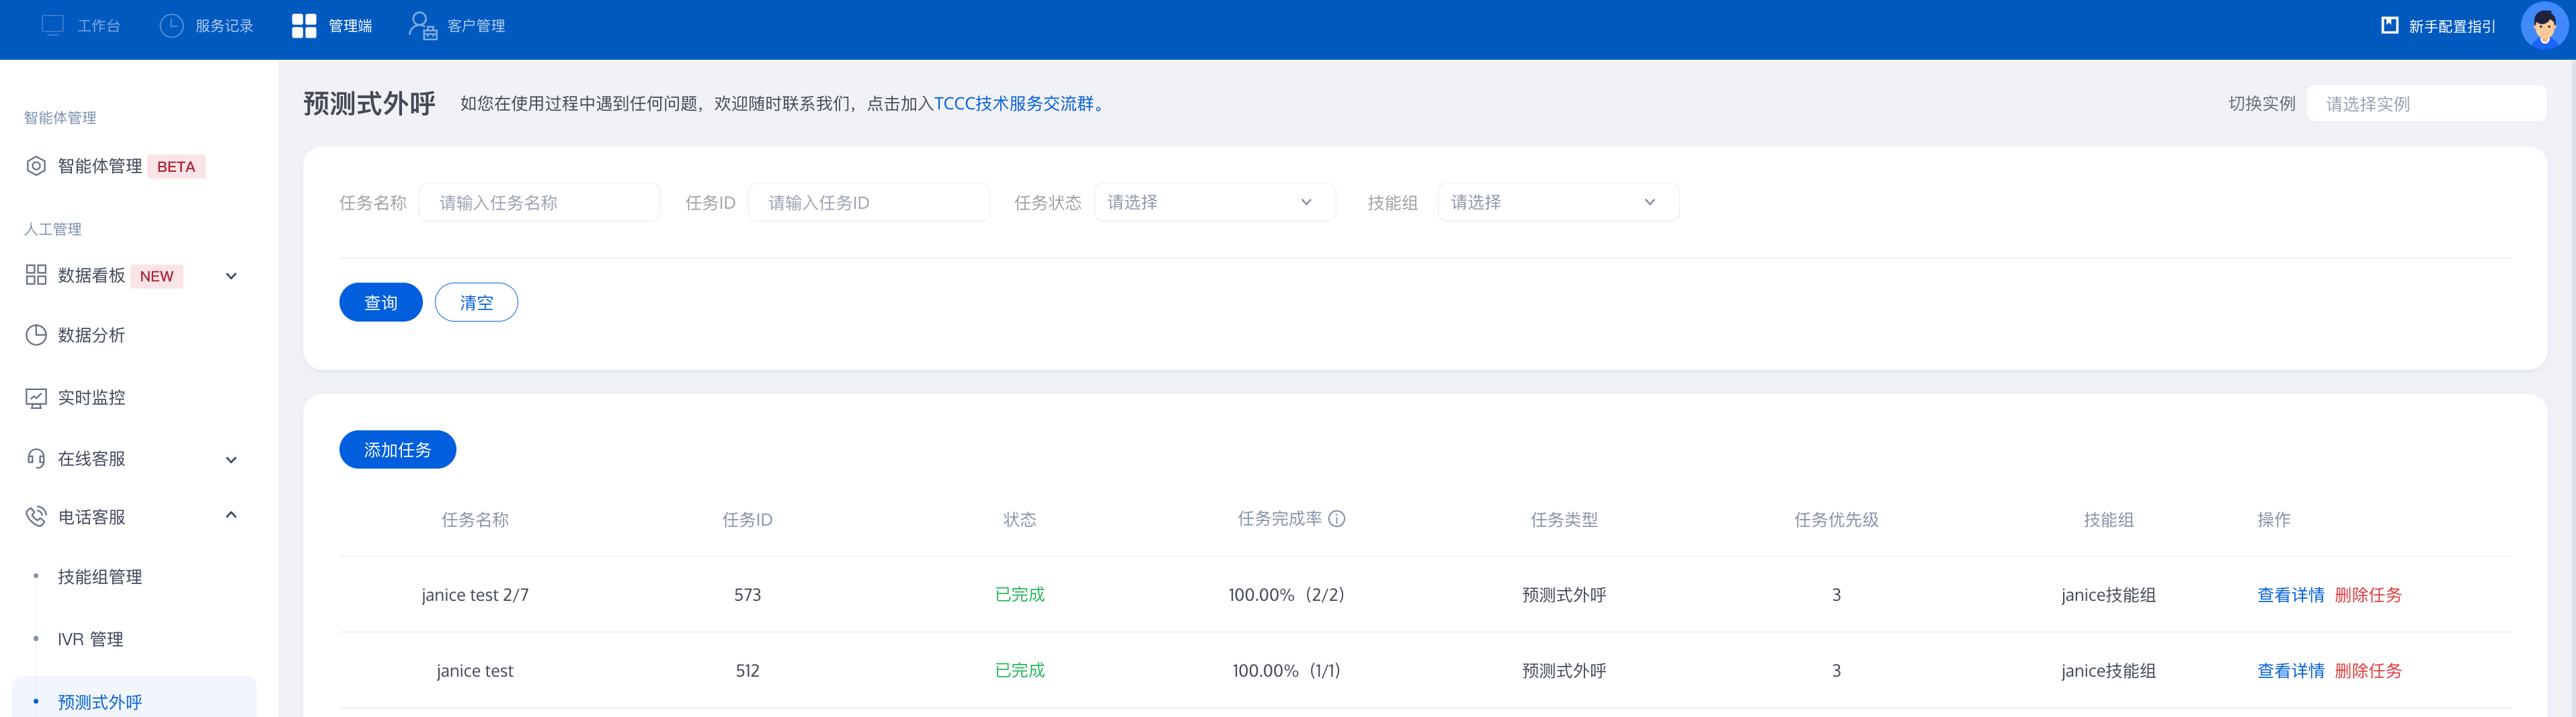The width and height of the screenshot is (2576, 717).
Task: Click the 任务优先级 column header
Action: (x=1836, y=519)
